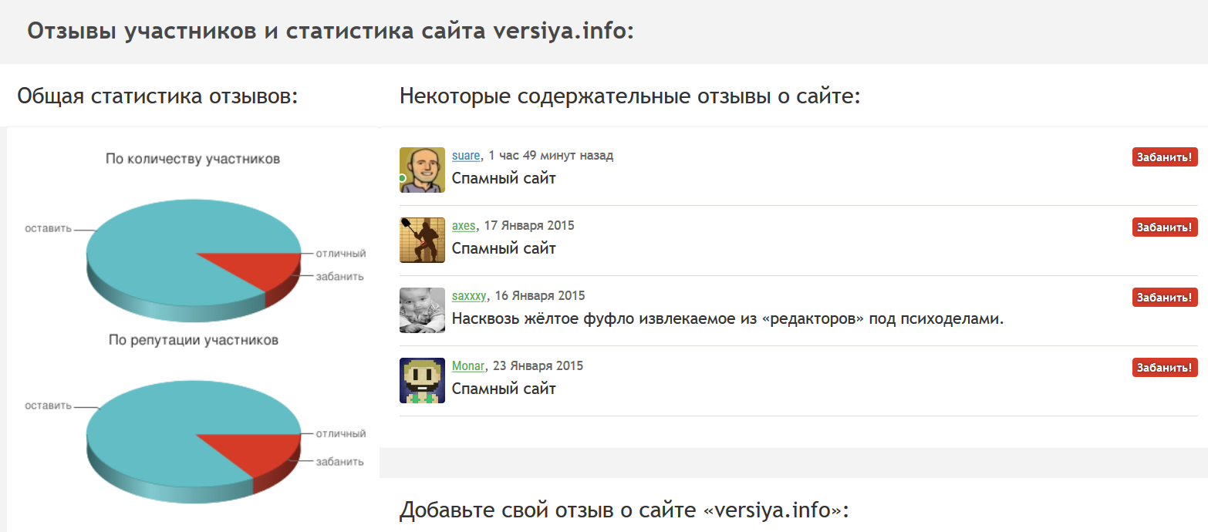The width and height of the screenshot is (1208, 532).
Task: Click the Забанить! badge on axes' review
Action: 1165,227
